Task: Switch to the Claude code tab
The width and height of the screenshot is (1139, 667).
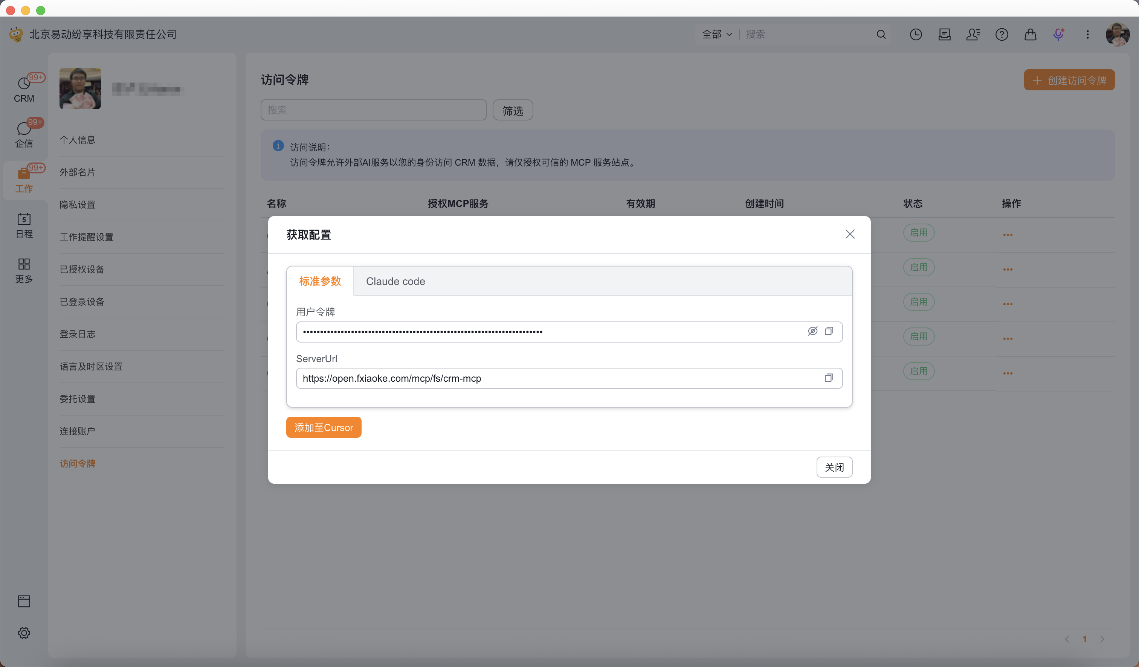Action: pos(395,281)
